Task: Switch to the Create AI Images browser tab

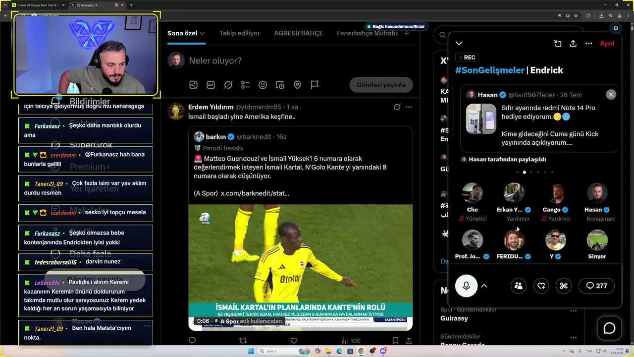Action: (38, 5)
